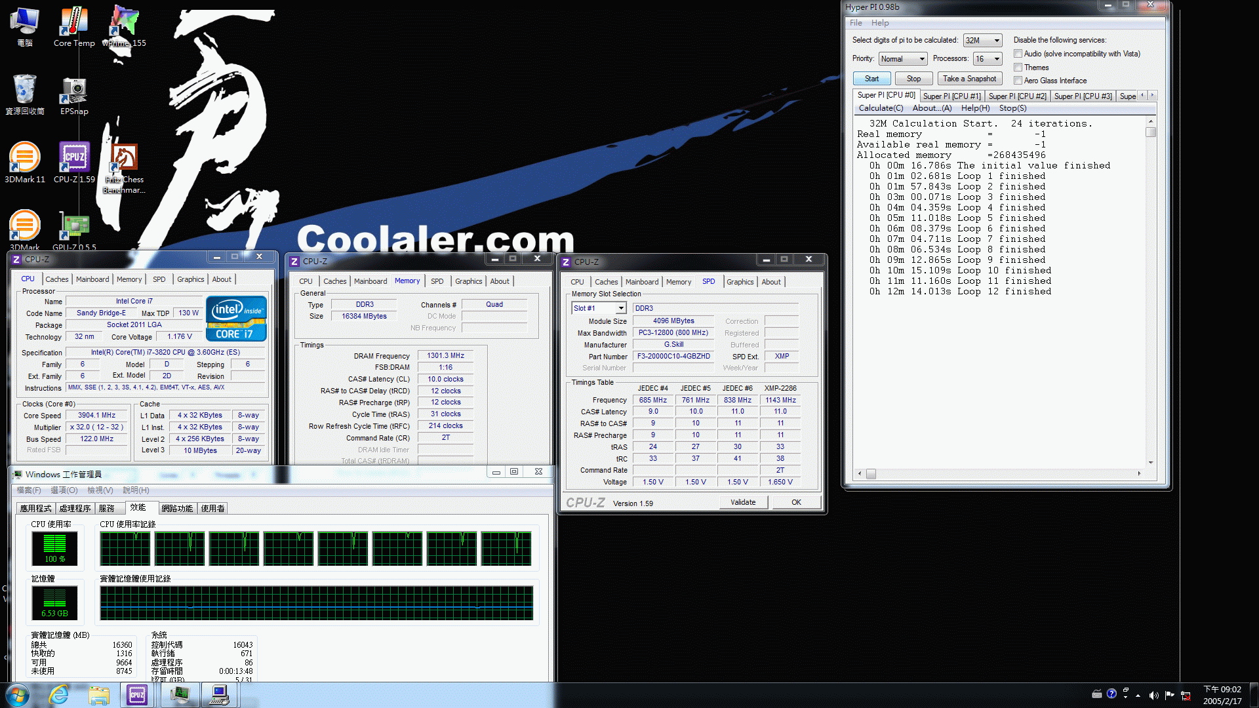Open Windows Explorer folder on taskbar

99,695
